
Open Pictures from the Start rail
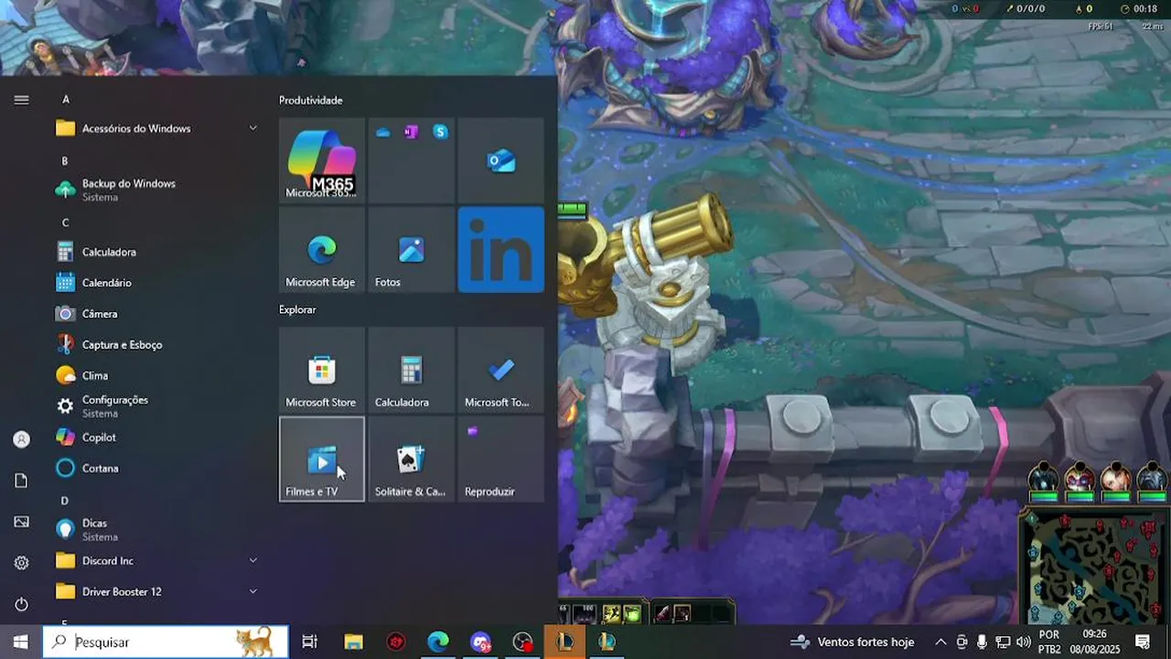click(21, 522)
